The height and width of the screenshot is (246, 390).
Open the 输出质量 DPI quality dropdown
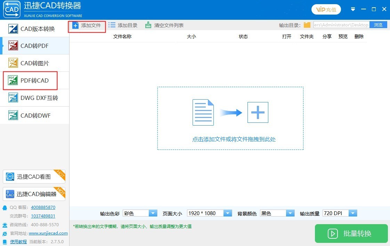pos(352,213)
